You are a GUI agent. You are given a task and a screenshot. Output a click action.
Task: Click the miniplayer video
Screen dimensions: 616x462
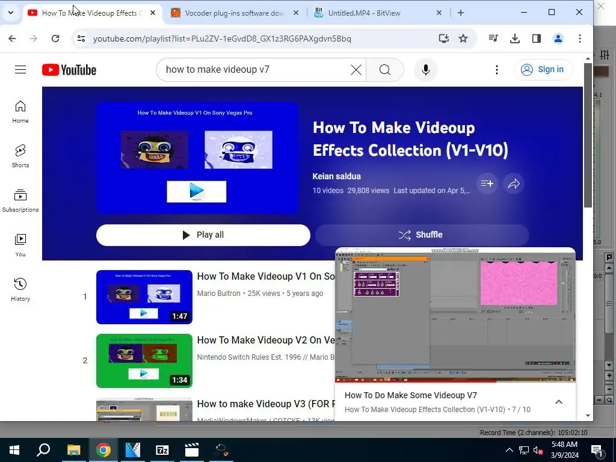click(x=455, y=314)
